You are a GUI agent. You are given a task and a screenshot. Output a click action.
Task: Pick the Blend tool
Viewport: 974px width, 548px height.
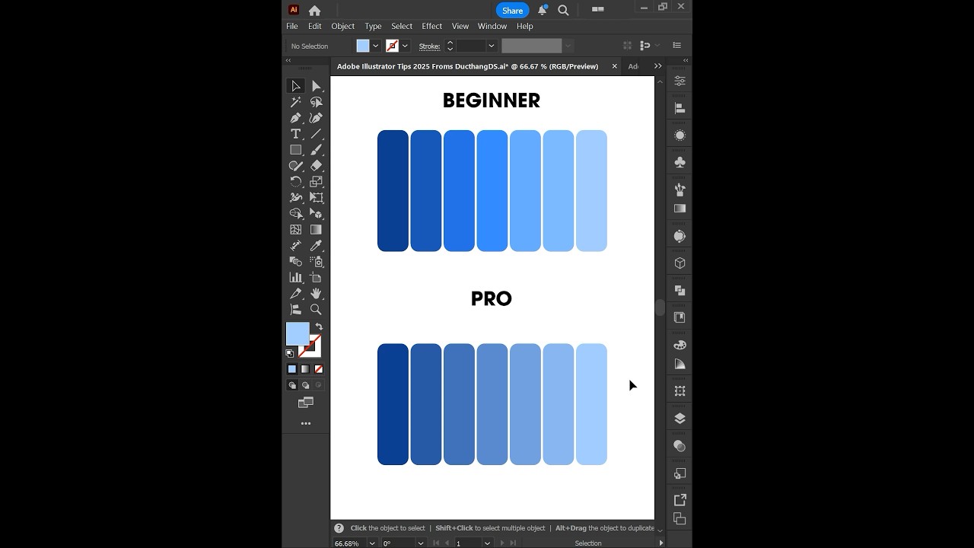tap(296, 262)
